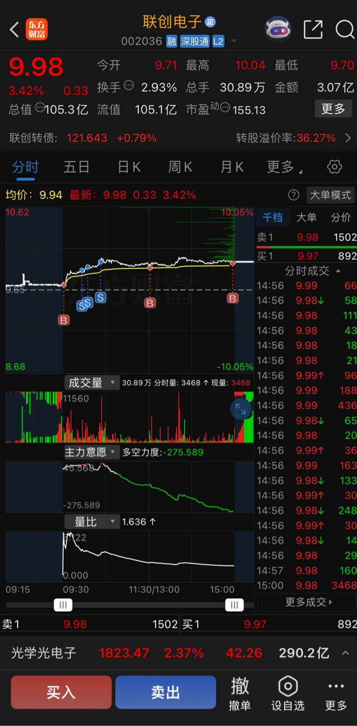The image size is (357, 726).
Task: Switch to the 月K tab
Action: [x=232, y=167]
